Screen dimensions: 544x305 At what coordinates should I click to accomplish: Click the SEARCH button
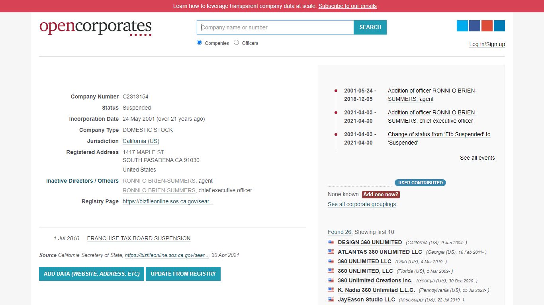point(370,27)
